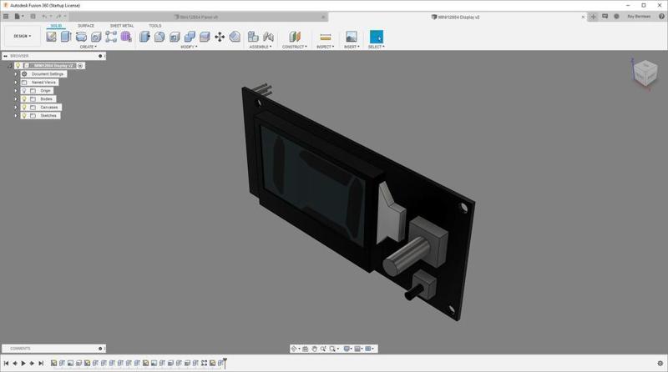Select the Shell tool in Modify group
668x372 pixels.
tap(175, 37)
